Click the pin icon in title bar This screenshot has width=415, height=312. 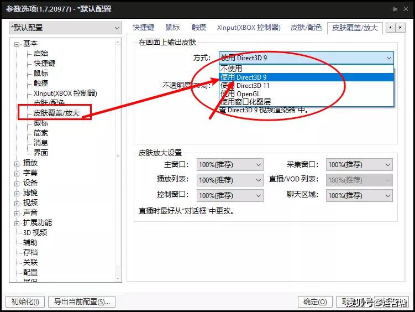pyautogui.click(x=395, y=9)
